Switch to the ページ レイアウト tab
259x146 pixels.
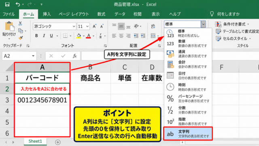(x=74, y=14)
